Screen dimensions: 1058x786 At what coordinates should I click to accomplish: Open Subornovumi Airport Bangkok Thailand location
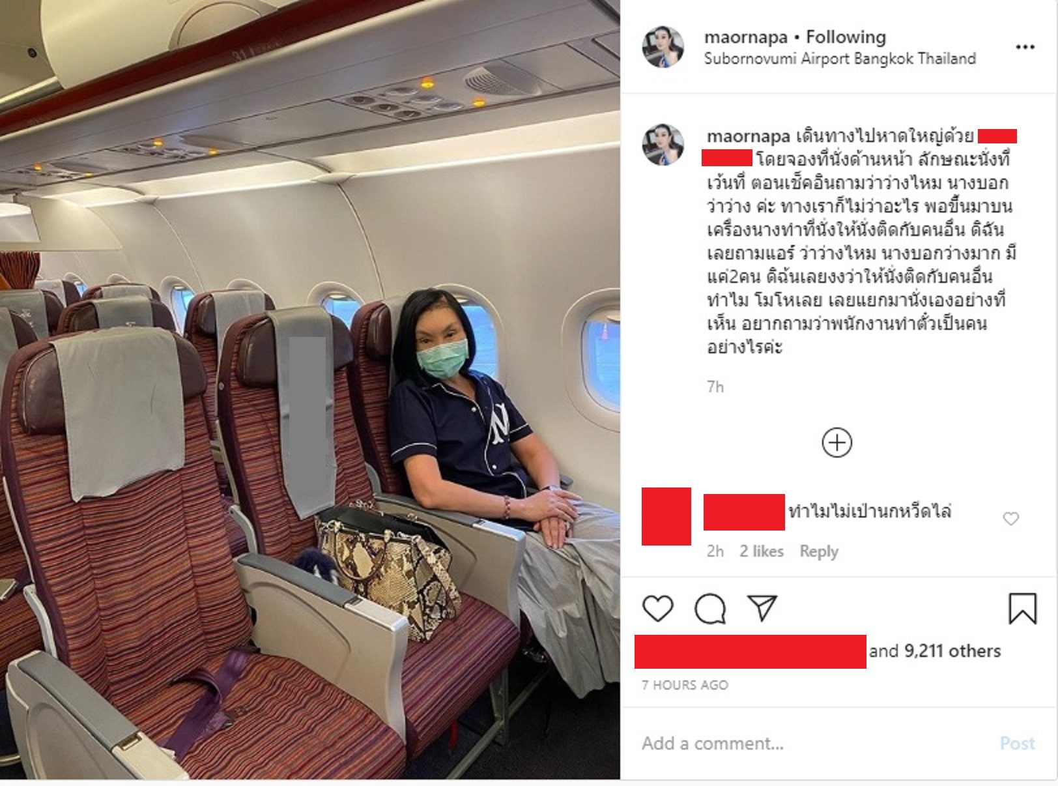840,59
